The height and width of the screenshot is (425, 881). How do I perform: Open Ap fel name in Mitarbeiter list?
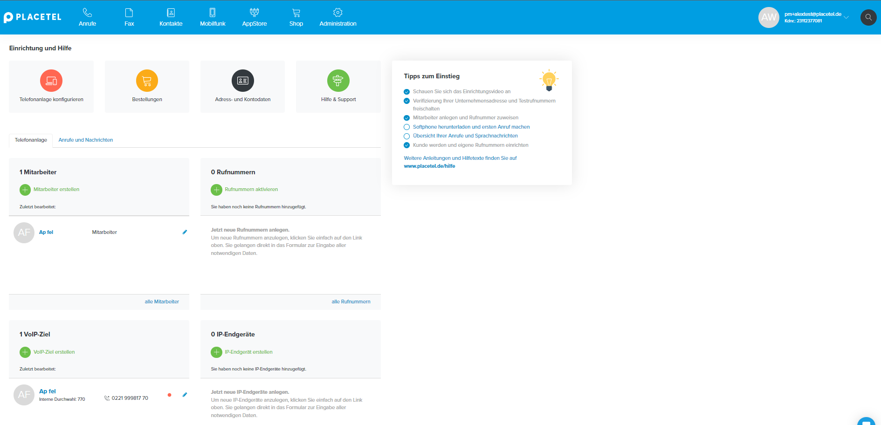[46, 232]
